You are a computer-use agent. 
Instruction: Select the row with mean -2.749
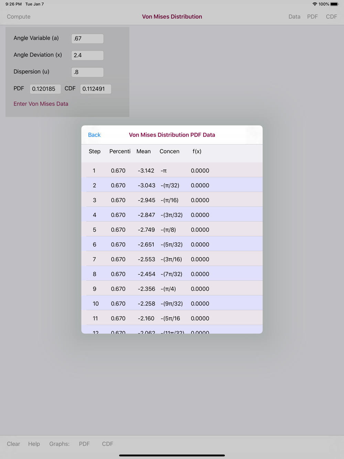pyautogui.click(x=172, y=229)
